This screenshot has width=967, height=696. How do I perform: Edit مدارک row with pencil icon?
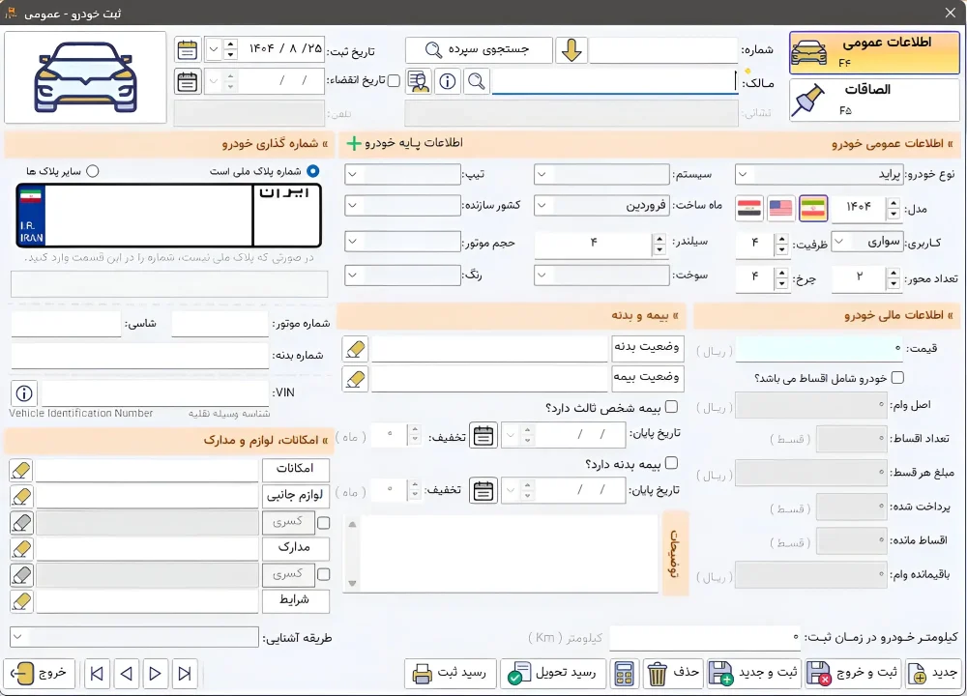tap(21, 548)
